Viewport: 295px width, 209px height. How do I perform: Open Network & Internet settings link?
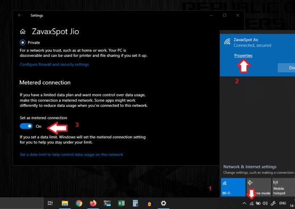point(250,167)
